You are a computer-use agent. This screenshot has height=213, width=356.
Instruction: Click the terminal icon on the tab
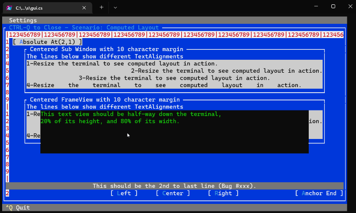tap(9, 8)
